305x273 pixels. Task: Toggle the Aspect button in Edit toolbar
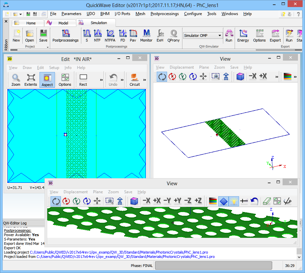pyautogui.click(x=47, y=80)
